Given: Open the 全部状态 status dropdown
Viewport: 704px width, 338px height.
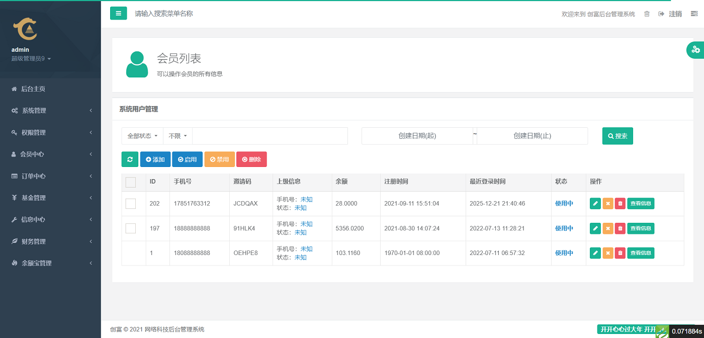Looking at the screenshot, I should [x=142, y=136].
